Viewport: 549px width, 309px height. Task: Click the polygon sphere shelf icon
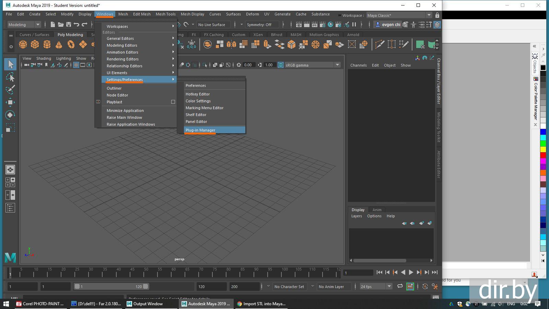[23, 45]
